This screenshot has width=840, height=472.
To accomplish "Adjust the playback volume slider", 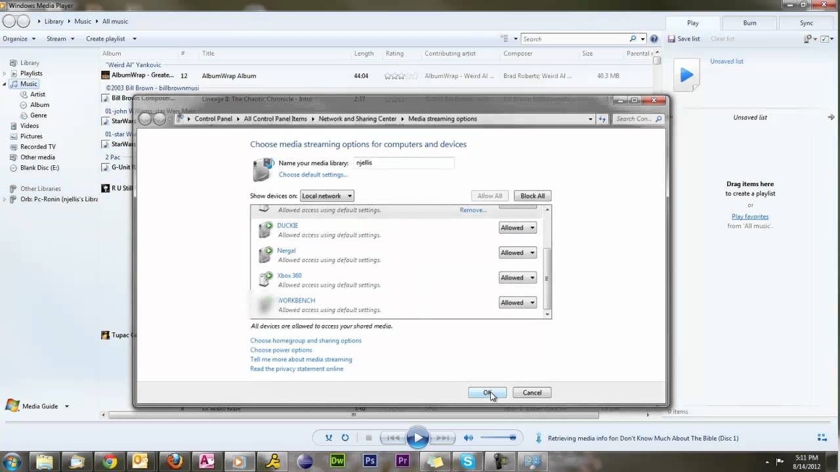I will [x=498, y=437].
